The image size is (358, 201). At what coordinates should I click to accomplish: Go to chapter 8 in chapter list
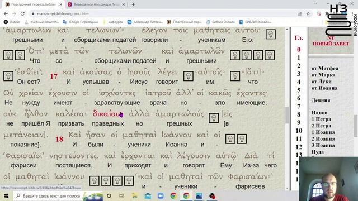(x=299, y=114)
